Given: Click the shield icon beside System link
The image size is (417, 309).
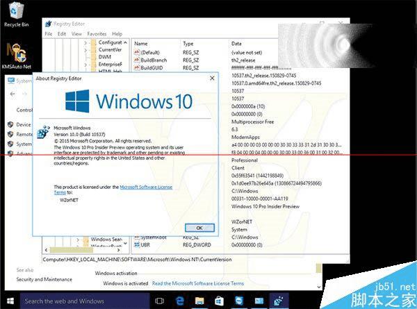Looking at the screenshot, I should coord(10,144).
